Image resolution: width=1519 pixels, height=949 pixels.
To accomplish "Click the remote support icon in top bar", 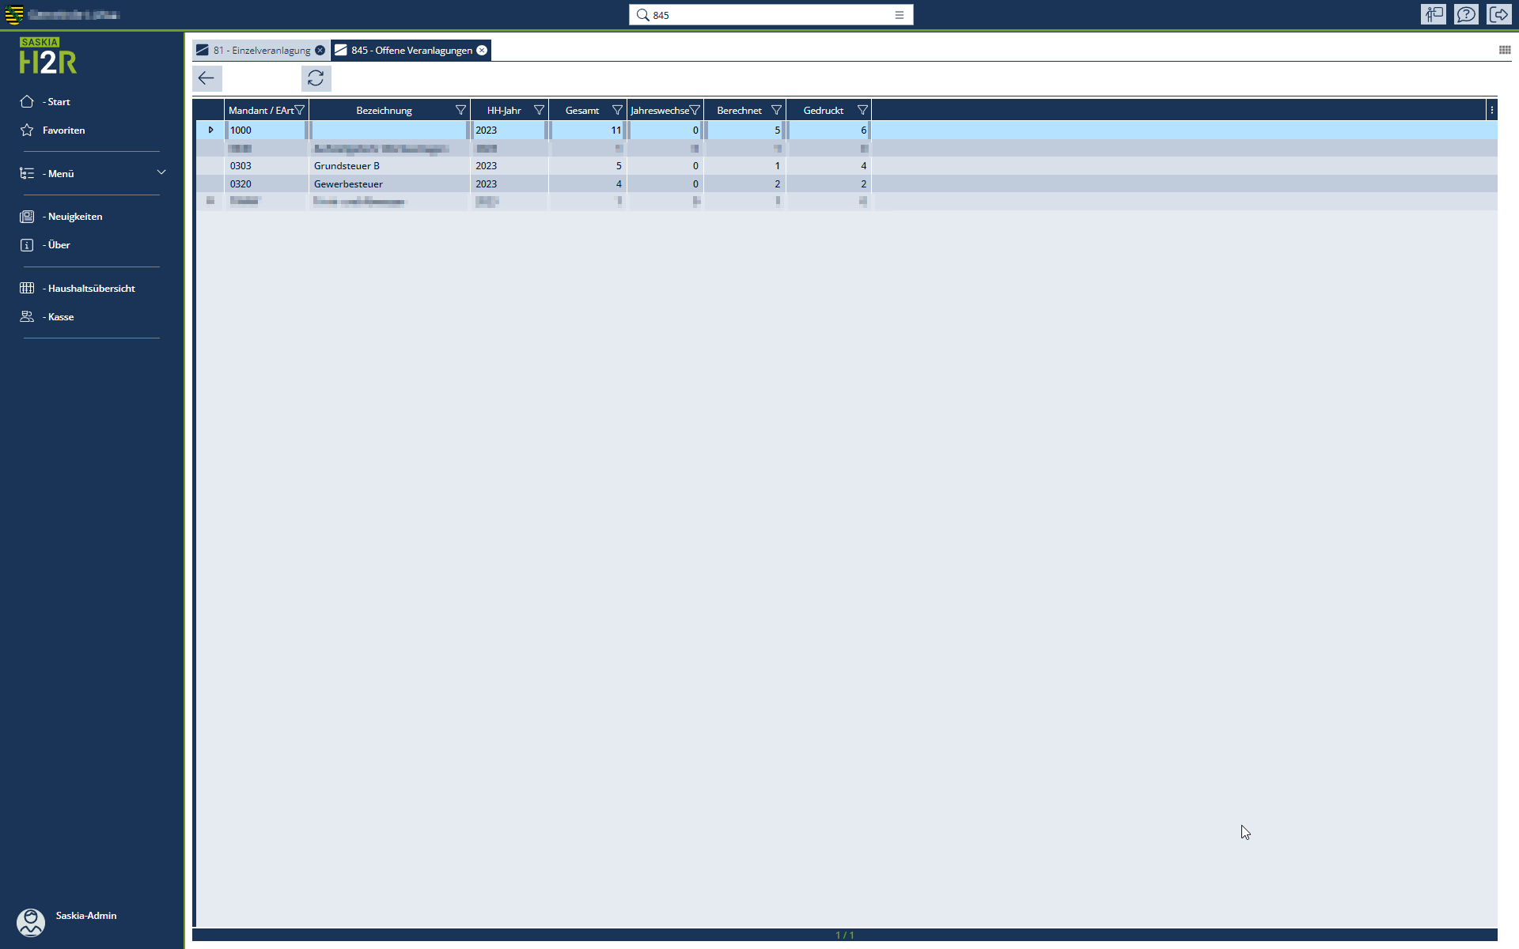I will (1433, 14).
